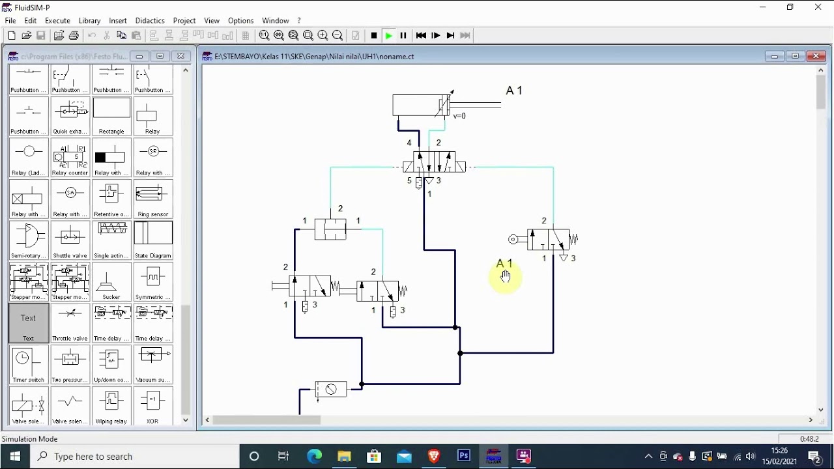Stop the simulation with Stop button
The height and width of the screenshot is (469, 834).
(374, 36)
